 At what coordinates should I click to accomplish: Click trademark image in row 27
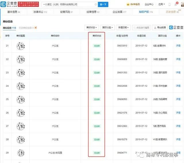pos(21,126)
